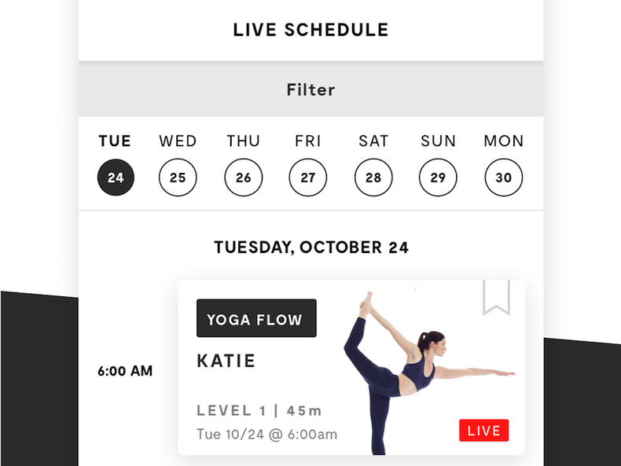
Task: Click the LIVE SCHEDULE header title
Action: pos(310,31)
